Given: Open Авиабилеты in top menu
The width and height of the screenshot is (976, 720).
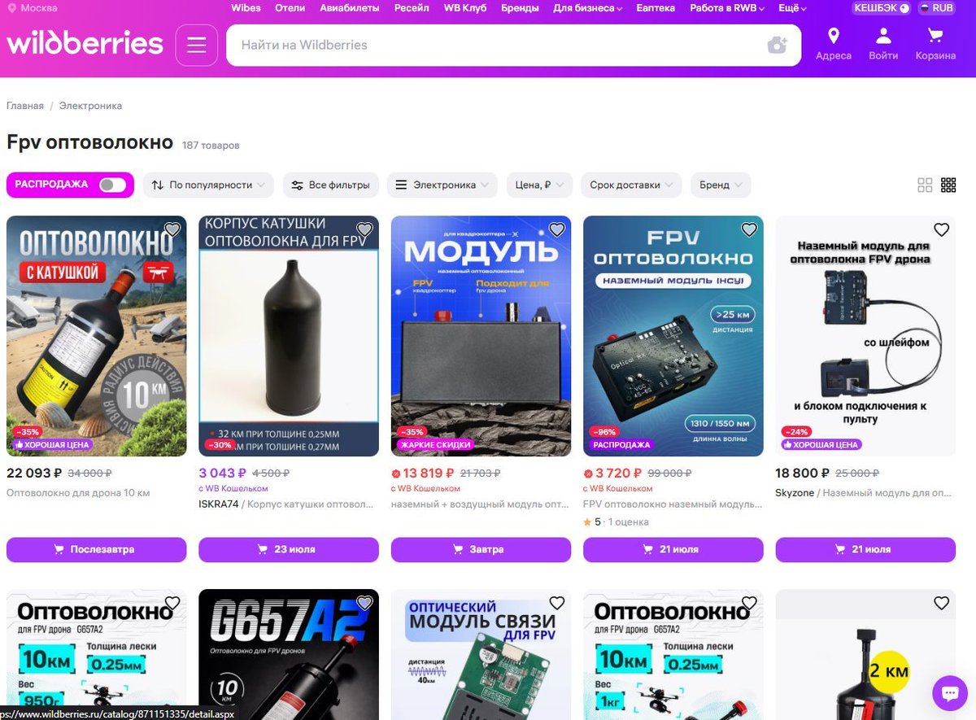Looking at the screenshot, I should point(350,8).
